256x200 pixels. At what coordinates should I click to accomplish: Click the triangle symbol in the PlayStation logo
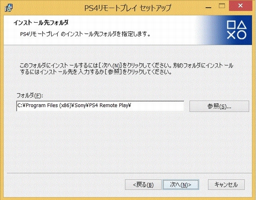(242, 24)
